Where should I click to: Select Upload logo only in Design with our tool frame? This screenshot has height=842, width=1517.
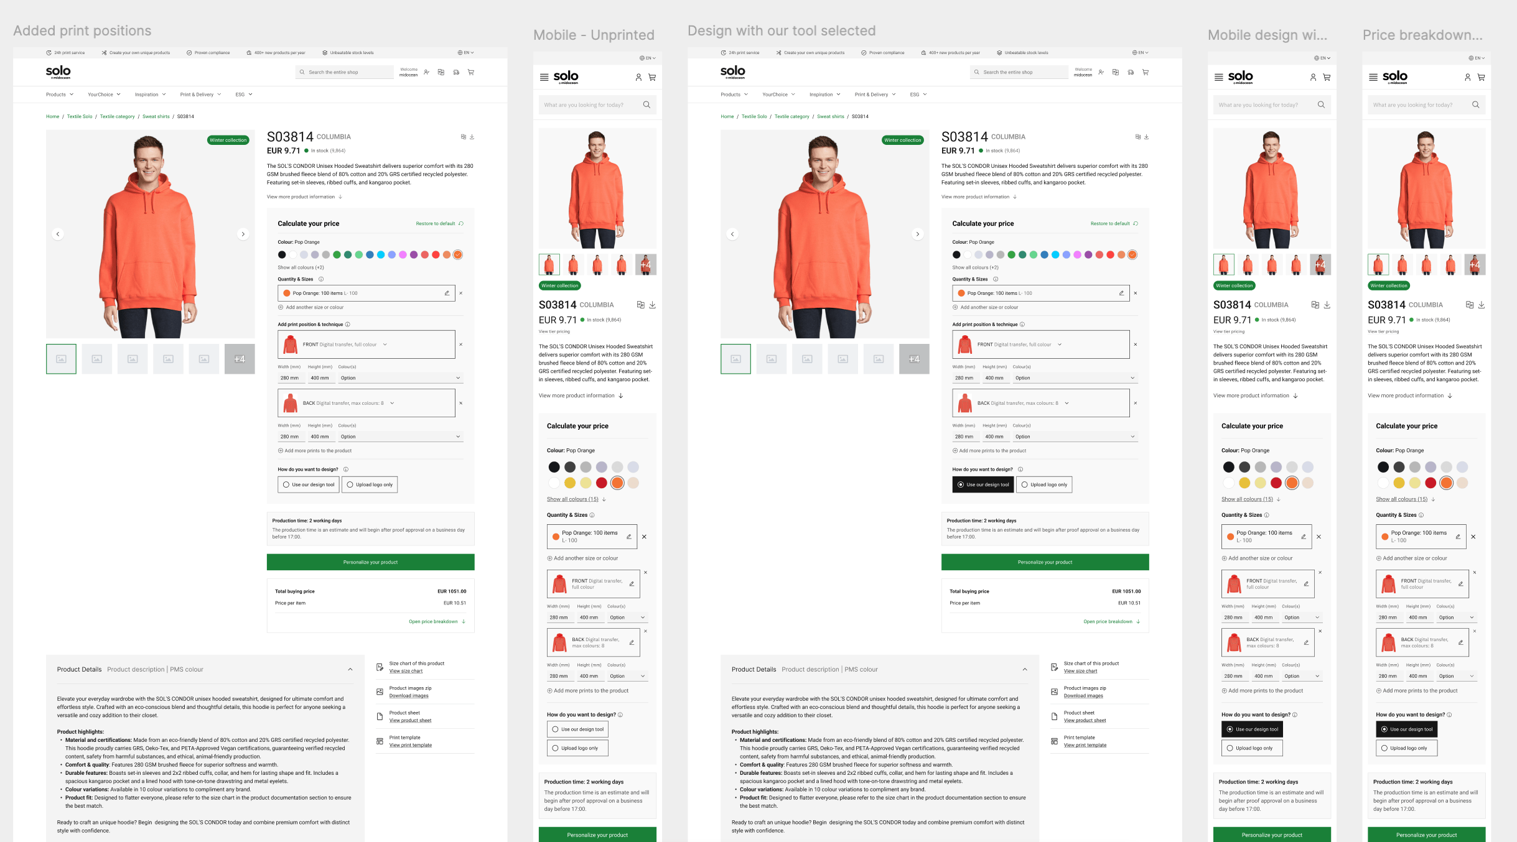[1044, 484]
